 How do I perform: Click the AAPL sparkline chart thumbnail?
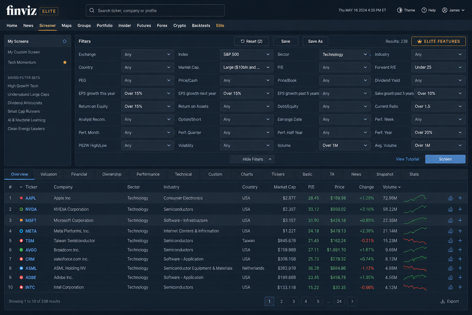pos(415,198)
